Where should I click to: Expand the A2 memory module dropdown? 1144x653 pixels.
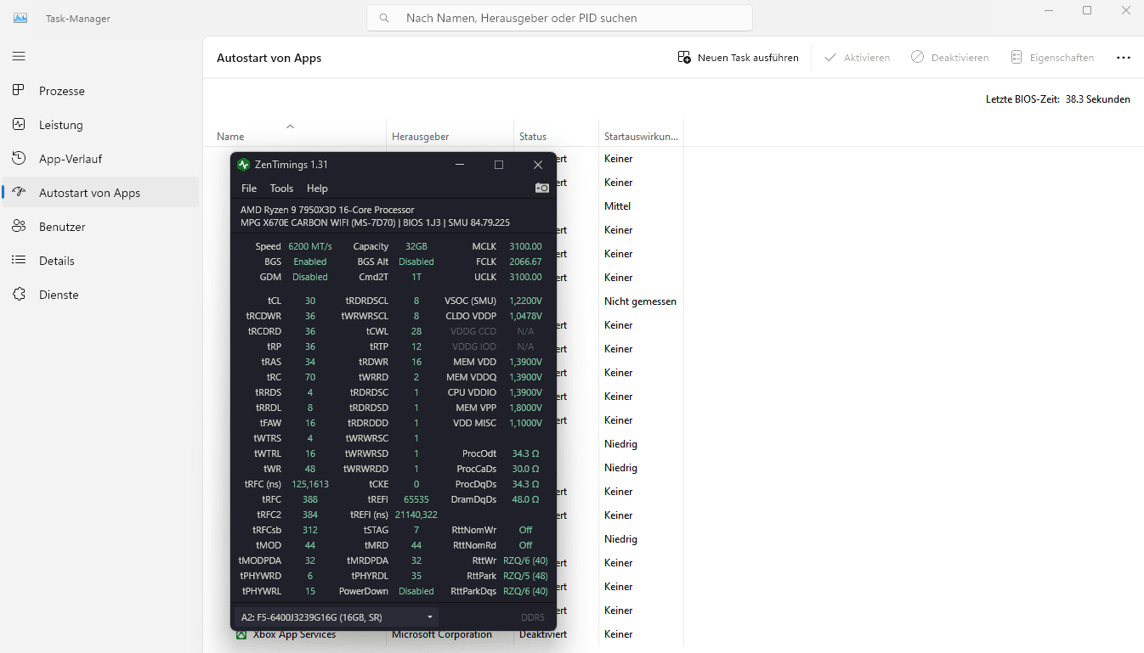[x=337, y=617]
